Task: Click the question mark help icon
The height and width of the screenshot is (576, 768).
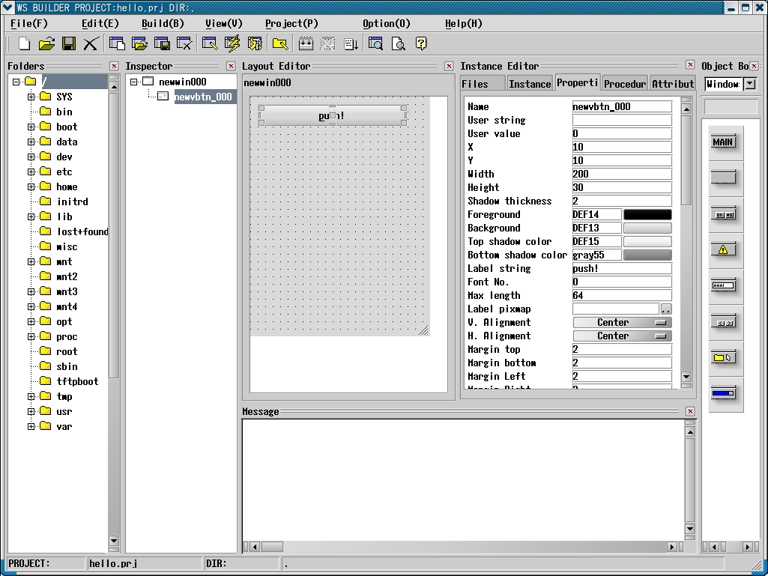Action: (x=421, y=43)
